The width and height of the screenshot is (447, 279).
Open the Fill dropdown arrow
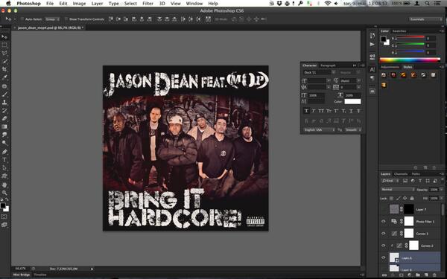442,198
